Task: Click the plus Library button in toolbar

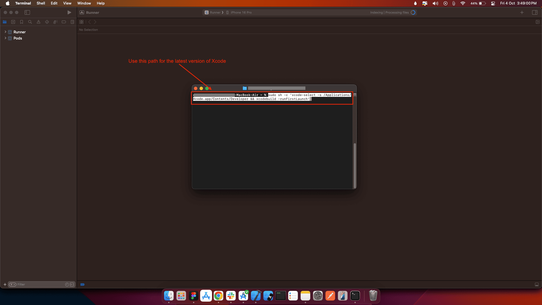Action: click(x=522, y=12)
